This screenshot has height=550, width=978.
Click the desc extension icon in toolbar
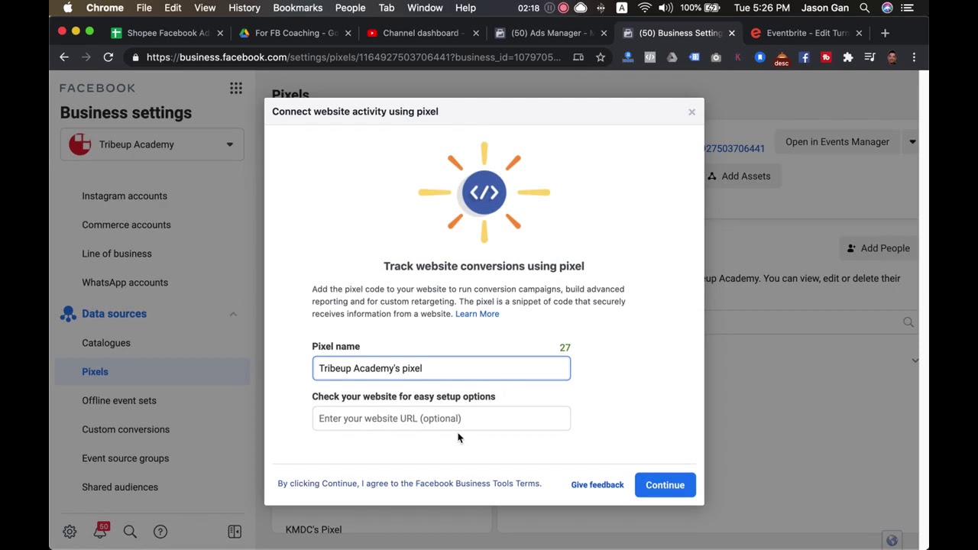coord(782,59)
